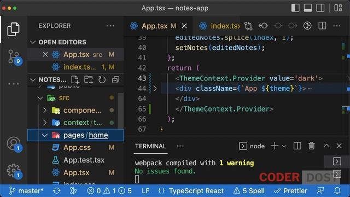
Task: Create a new folder in NOTES-APP
Action: point(89,79)
